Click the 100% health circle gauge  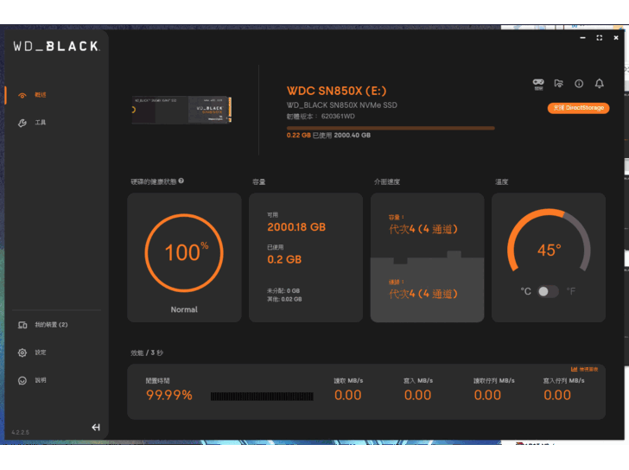(x=184, y=252)
